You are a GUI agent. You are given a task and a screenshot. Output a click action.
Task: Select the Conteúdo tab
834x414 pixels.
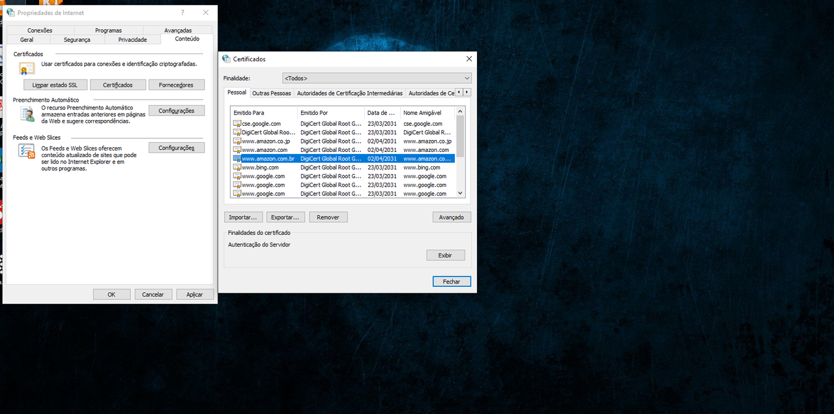click(x=187, y=39)
